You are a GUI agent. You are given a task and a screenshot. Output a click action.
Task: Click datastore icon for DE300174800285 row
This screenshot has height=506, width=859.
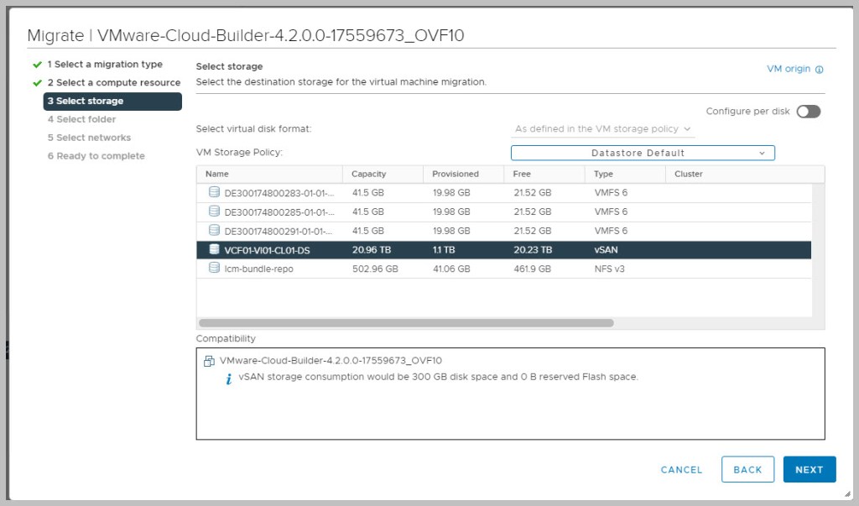click(214, 211)
